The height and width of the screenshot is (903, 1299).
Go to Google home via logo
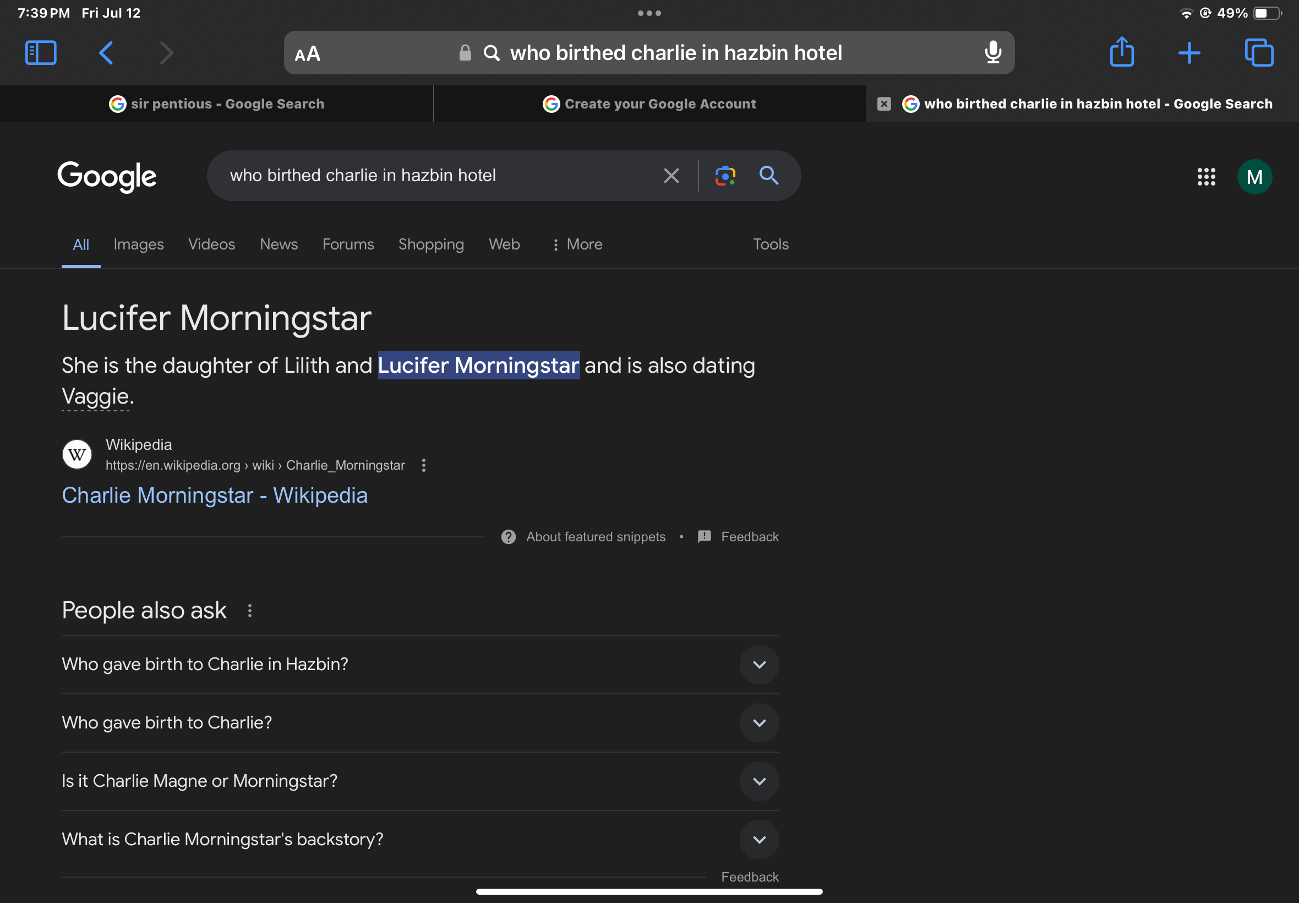click(107, 177)
